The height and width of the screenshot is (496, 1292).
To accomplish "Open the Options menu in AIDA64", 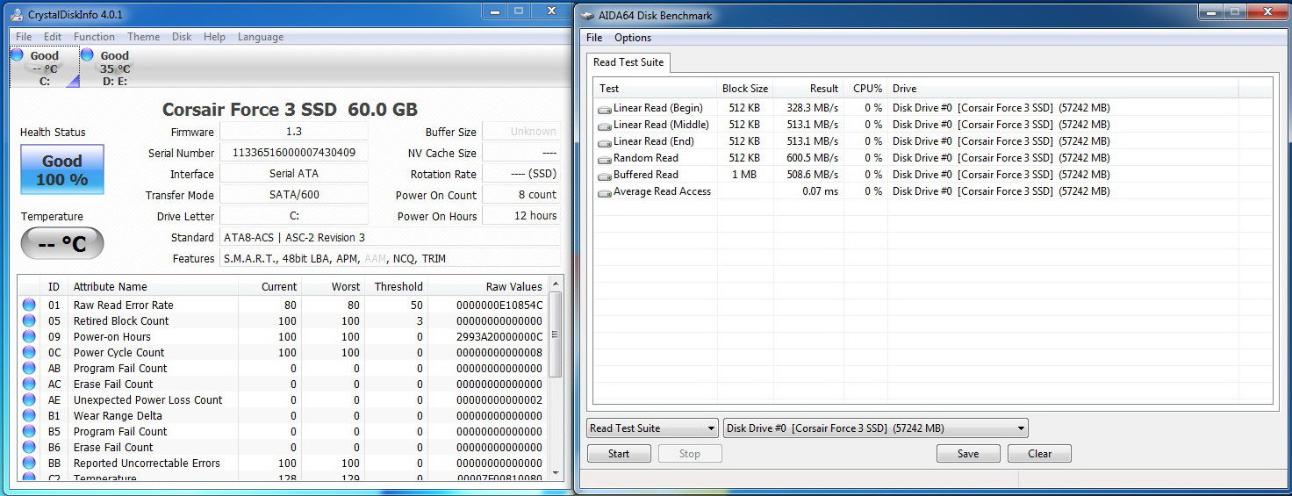I will 632,38.
